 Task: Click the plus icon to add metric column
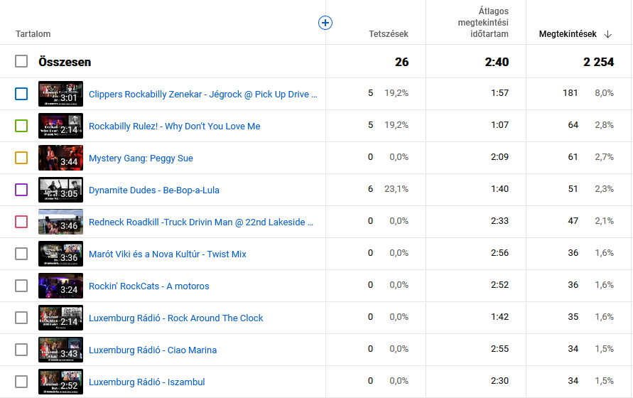tap(325, 23)
